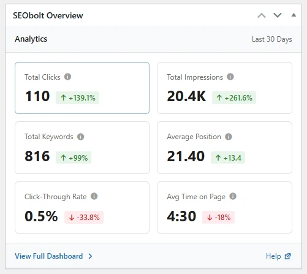Open the Help link
This screenshot has height=274, width=307.
tap(278, 256)
